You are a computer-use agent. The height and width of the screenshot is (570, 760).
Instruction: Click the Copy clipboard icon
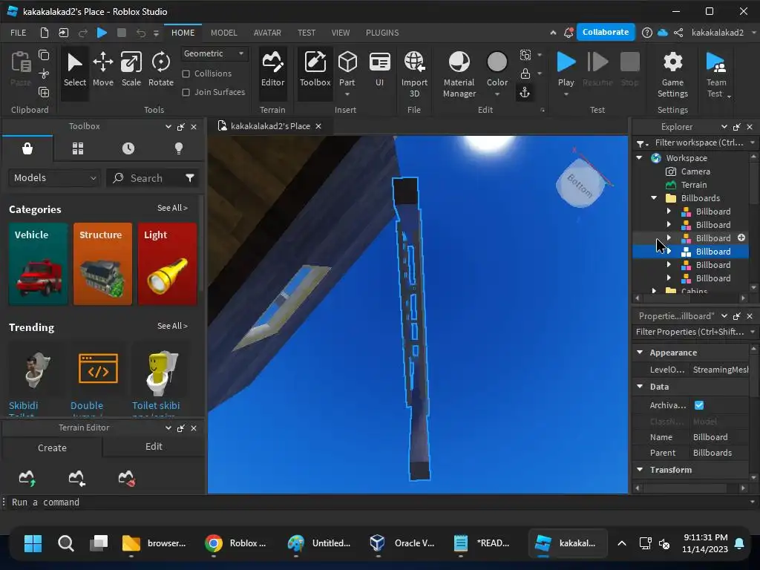point(44,55)
